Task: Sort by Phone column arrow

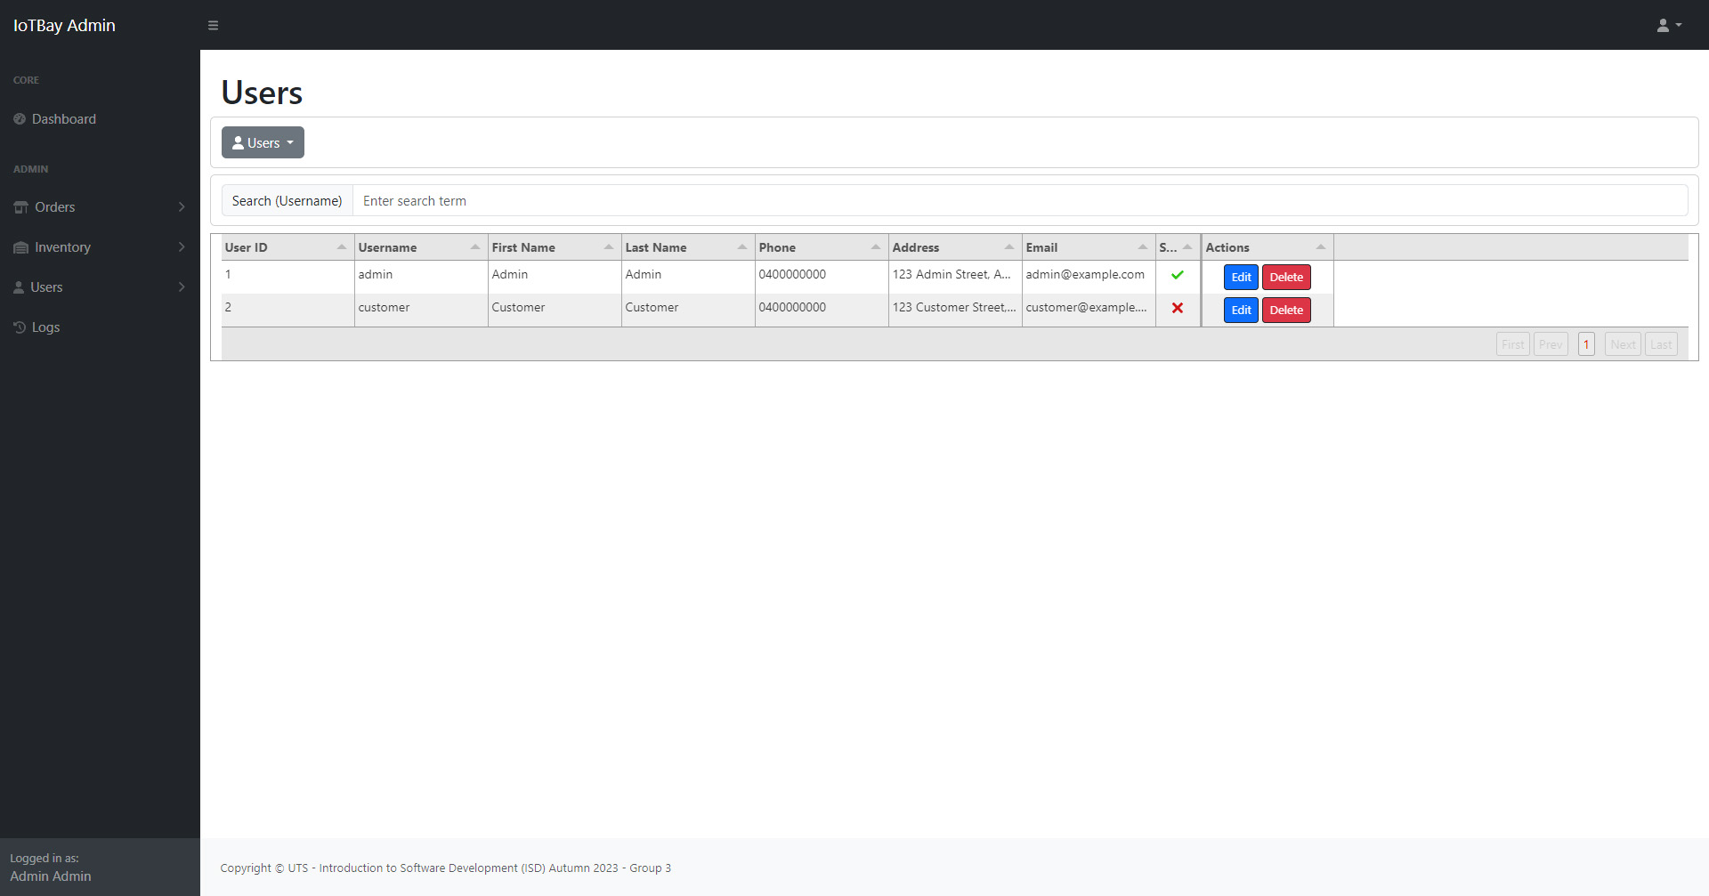Action: (x=876, y=247)
